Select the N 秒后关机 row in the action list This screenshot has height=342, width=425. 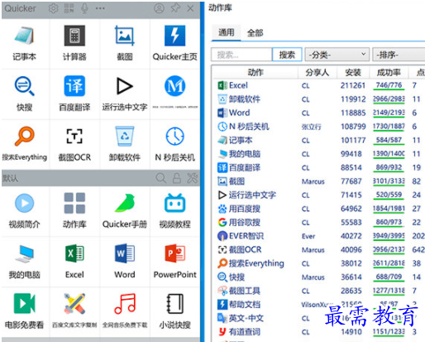click(319, 127)
